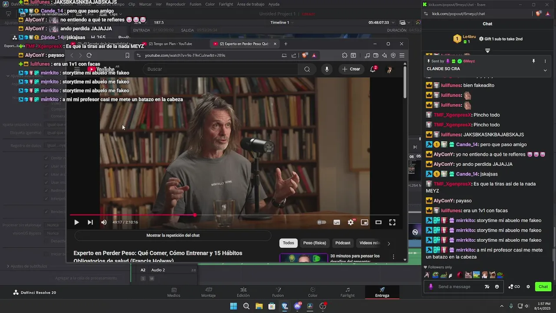Viewport: 556px width, 313px height.
Task: Click the YouTube search magnifier icon
Action: pos(307,69)
